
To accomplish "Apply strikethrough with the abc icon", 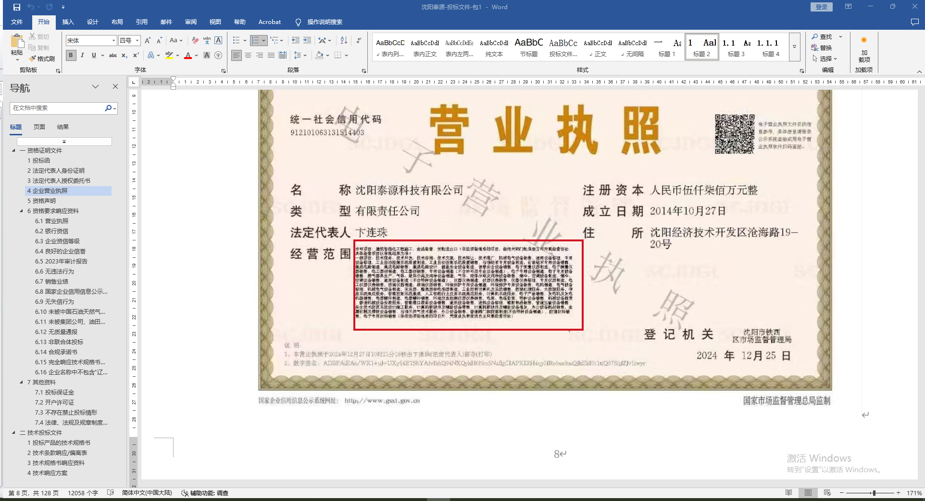I will [x=113, y=56].
